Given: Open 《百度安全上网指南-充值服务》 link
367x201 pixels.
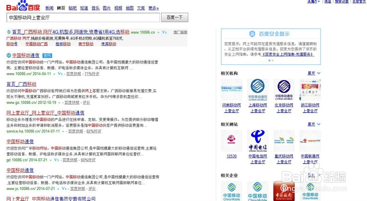Looking at the screenshot, I should [287, 54].
